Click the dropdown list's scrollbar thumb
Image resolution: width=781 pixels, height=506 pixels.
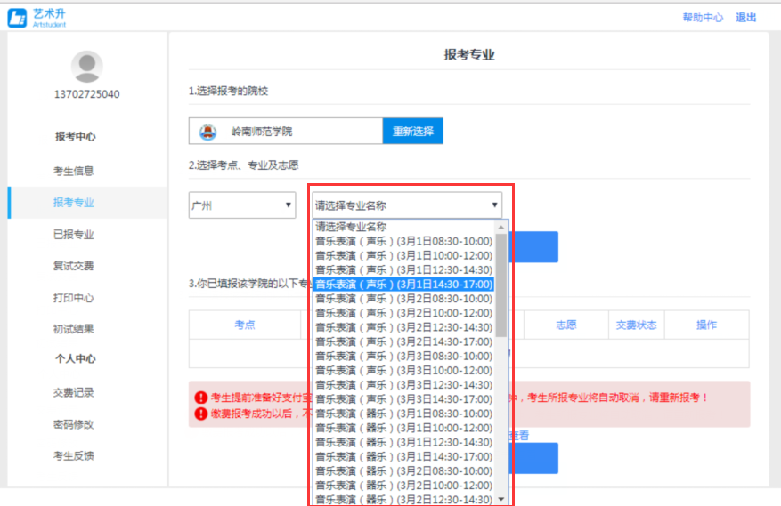coord(501,285)
